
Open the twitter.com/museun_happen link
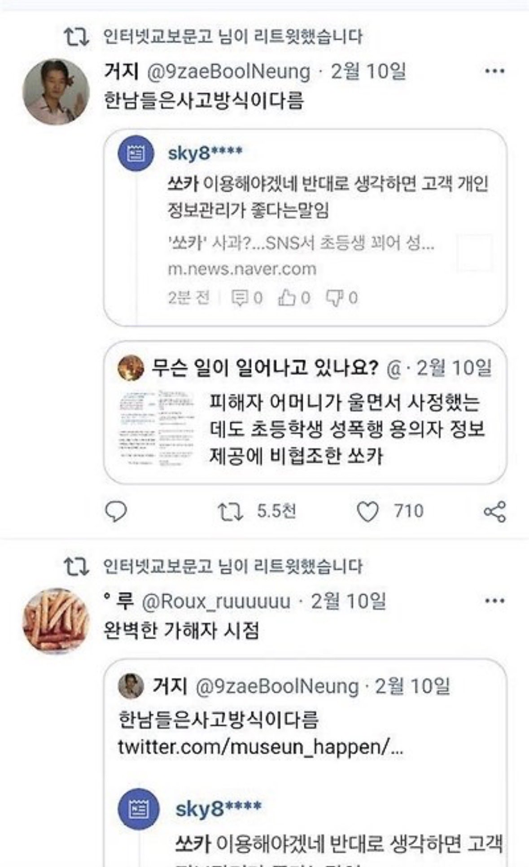click(x=261, y=747)
